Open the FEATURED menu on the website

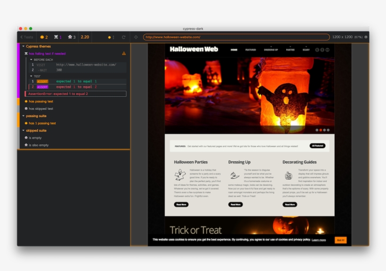[x=250, y=50]
